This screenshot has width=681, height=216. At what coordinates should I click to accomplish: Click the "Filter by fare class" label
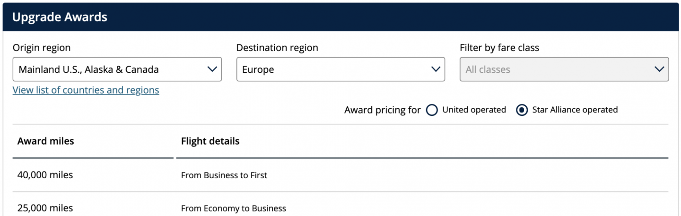coord(499,48)
